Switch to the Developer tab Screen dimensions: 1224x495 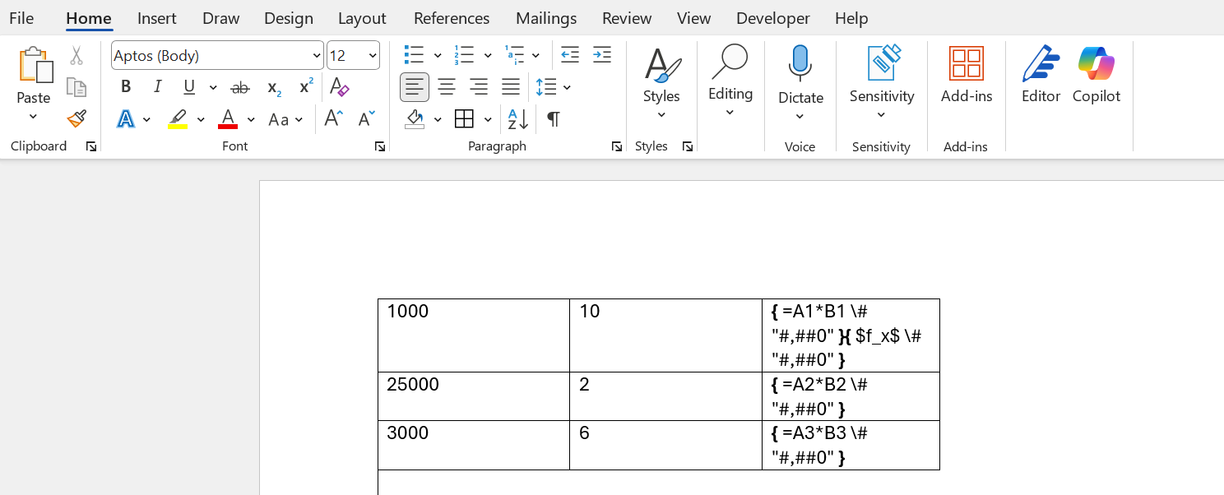[773, 18]
